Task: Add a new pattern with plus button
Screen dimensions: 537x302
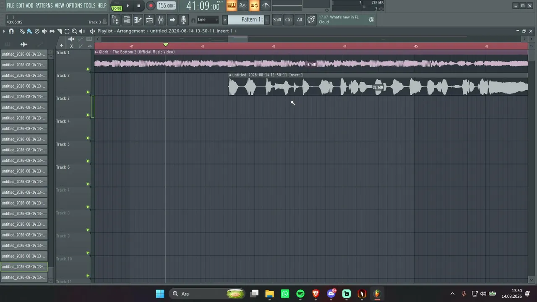Action: [x=267, y=20]
